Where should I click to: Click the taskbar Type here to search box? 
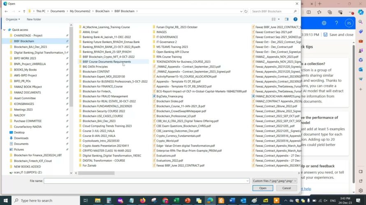coord(46,200)
